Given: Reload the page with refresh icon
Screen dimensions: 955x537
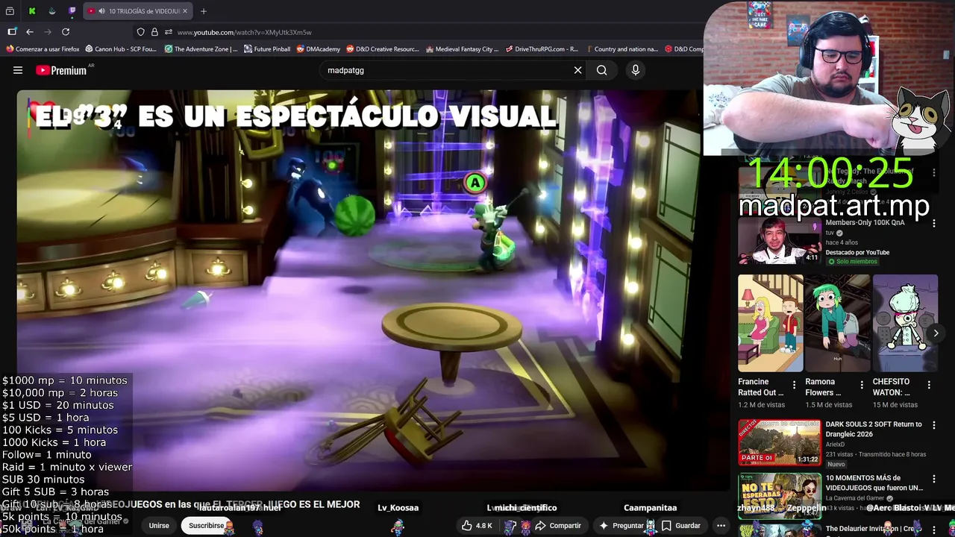Looking at the screenshot, I should point(66,32).
